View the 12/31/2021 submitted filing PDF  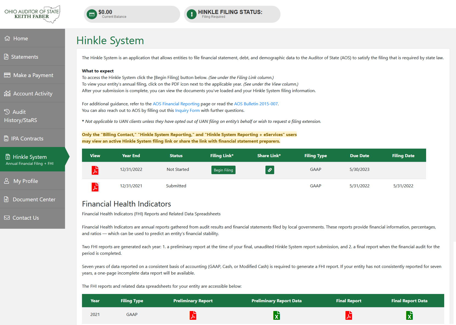pyautogui.click(x=95, y=187)
